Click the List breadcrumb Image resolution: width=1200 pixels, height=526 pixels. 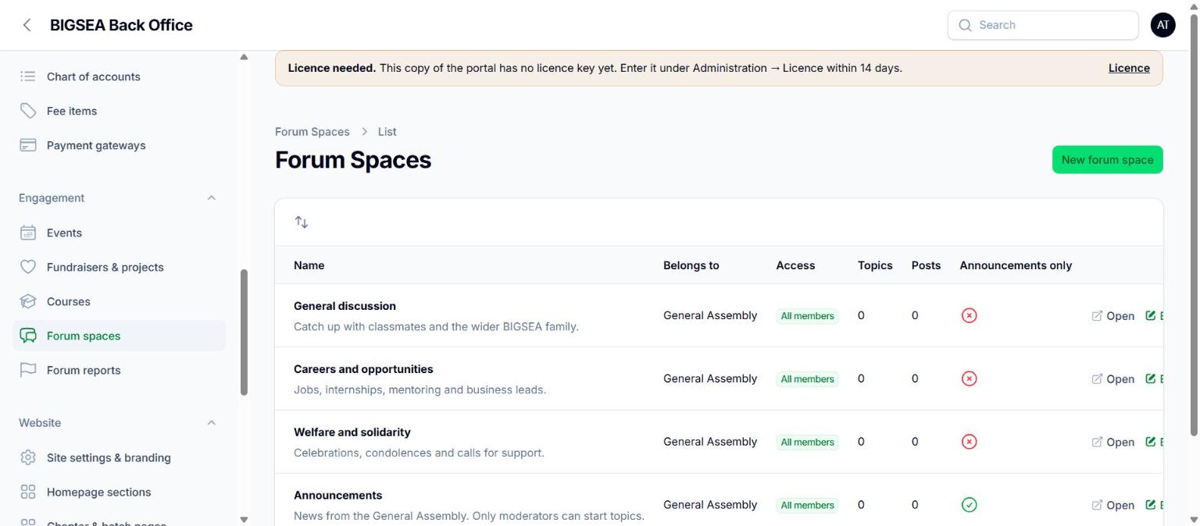coord(387,132)
